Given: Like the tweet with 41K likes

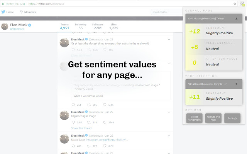Looking at the screenshot, I should 105,50.
